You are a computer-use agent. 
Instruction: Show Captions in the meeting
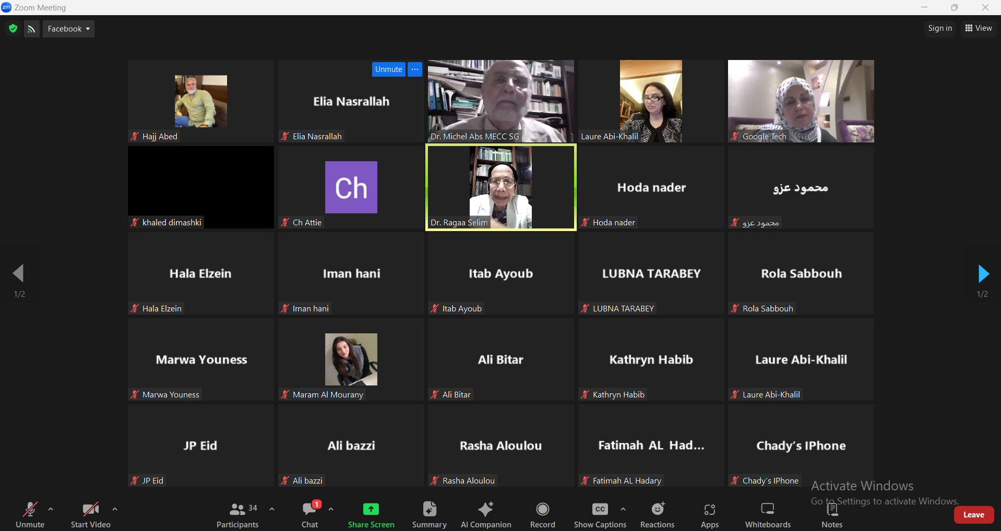600,515
